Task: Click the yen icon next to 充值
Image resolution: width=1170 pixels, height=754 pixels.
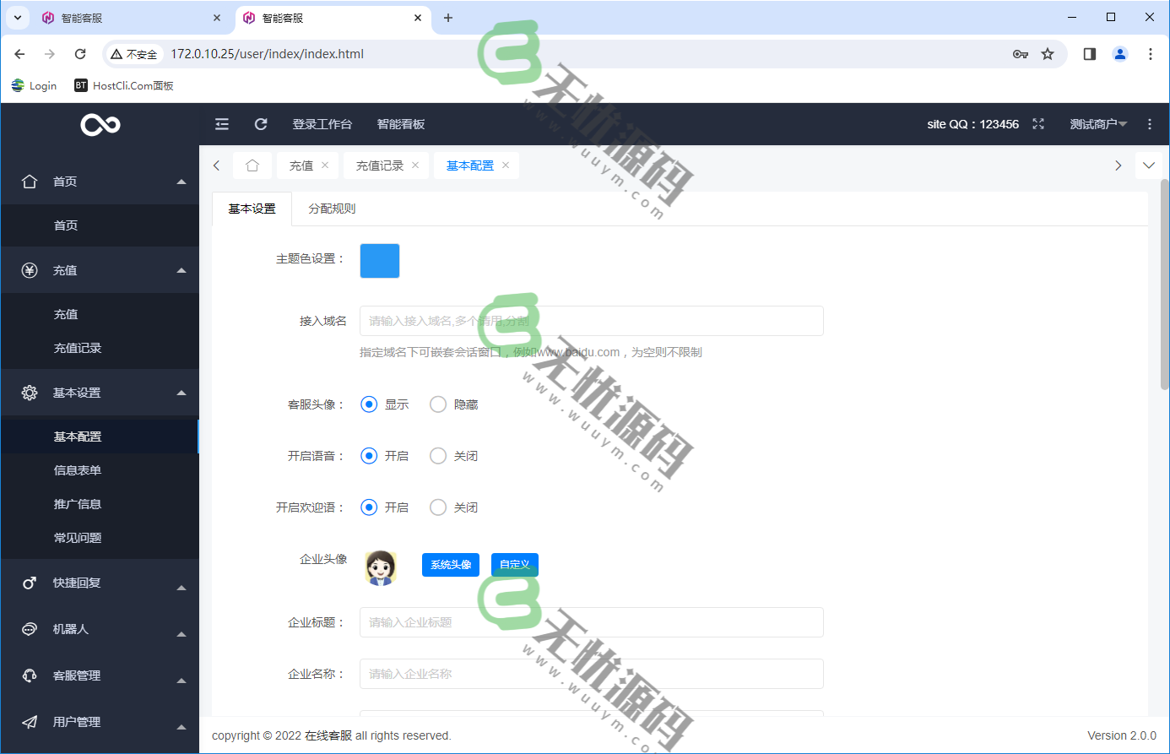Action: click(30, 269)
